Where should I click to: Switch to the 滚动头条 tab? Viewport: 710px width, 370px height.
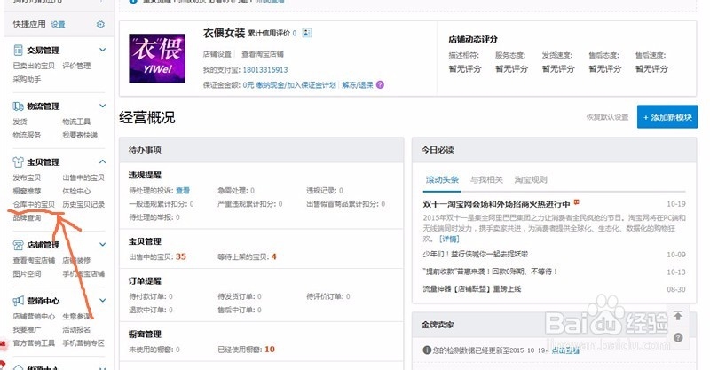tap(442, 180)
